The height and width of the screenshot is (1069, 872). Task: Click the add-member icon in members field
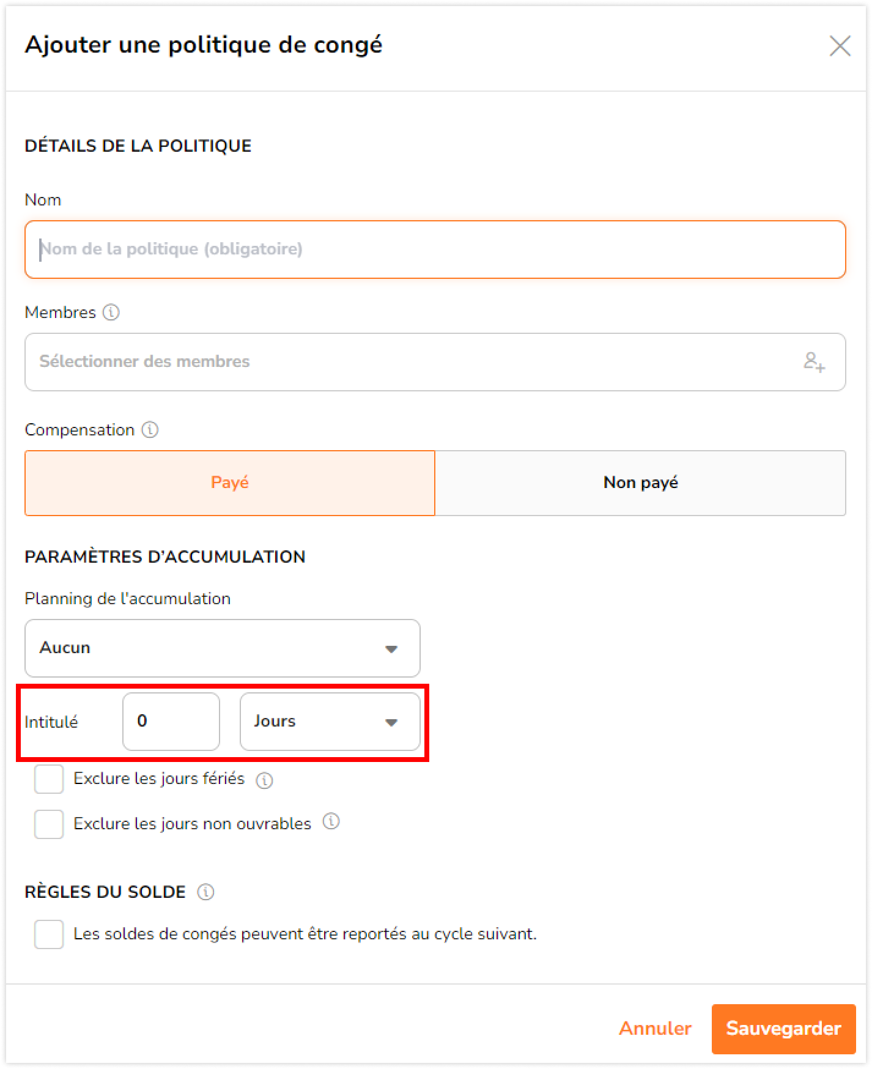[x=814, y=362]
